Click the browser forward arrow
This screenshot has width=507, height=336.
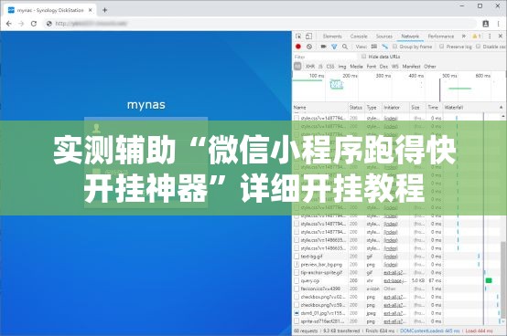(21, 24)
